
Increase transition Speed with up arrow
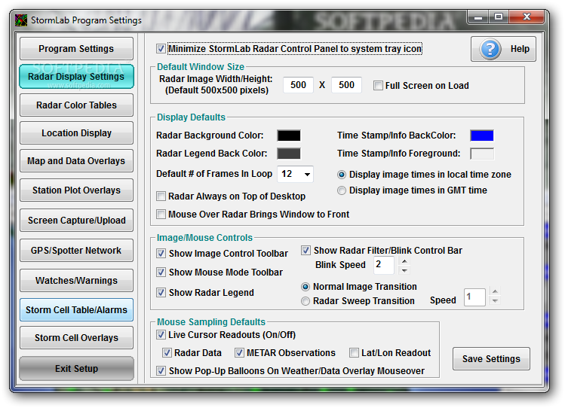tap(495, 291)
